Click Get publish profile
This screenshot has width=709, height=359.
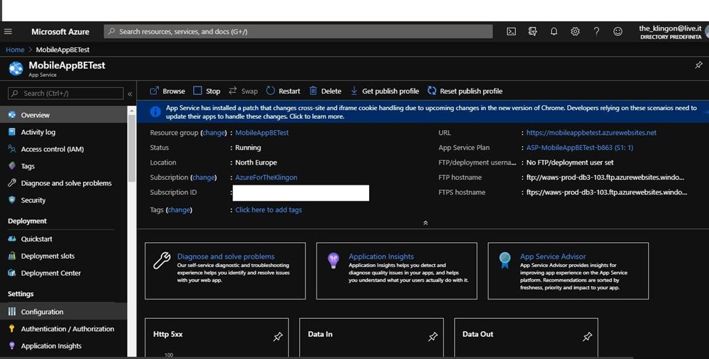tap(385, 91)
